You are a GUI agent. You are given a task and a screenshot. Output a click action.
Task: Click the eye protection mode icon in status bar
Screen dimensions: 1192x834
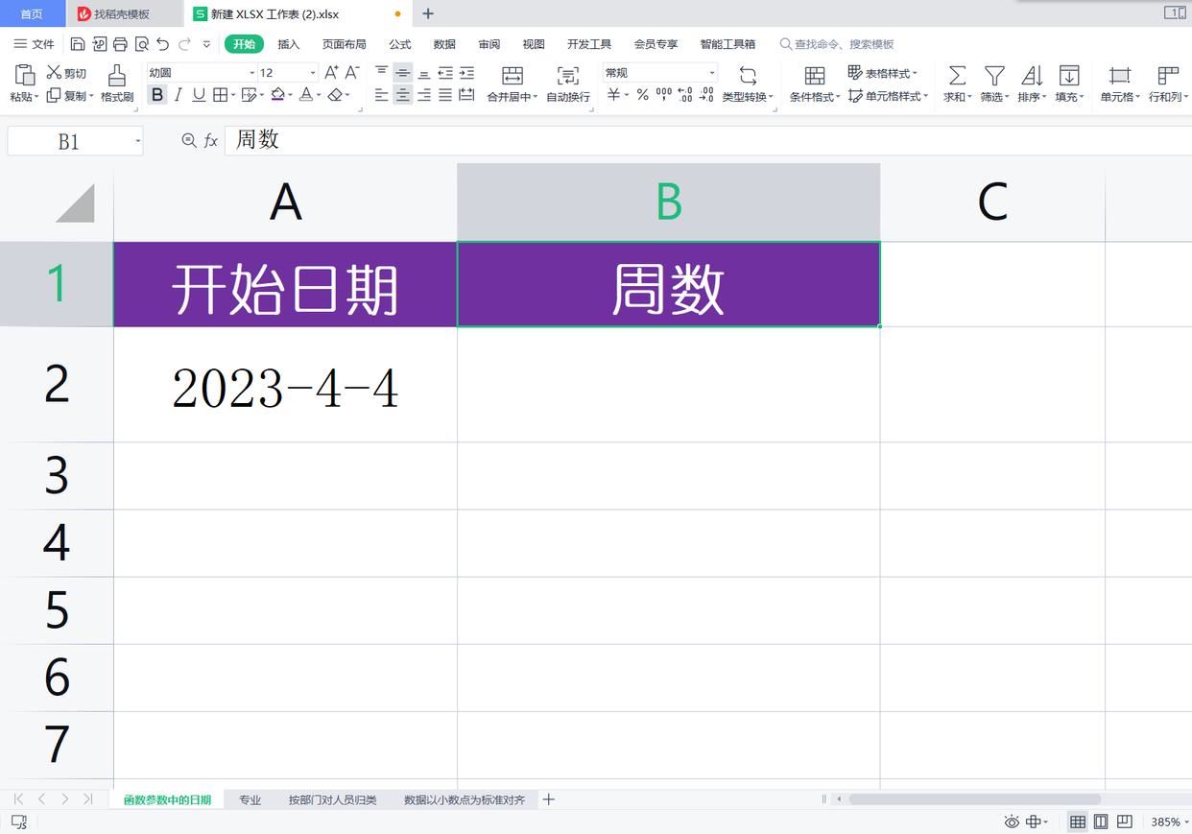[1012, 822]
